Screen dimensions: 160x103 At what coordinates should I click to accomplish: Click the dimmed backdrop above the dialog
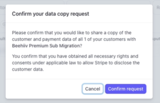[80, 2]
